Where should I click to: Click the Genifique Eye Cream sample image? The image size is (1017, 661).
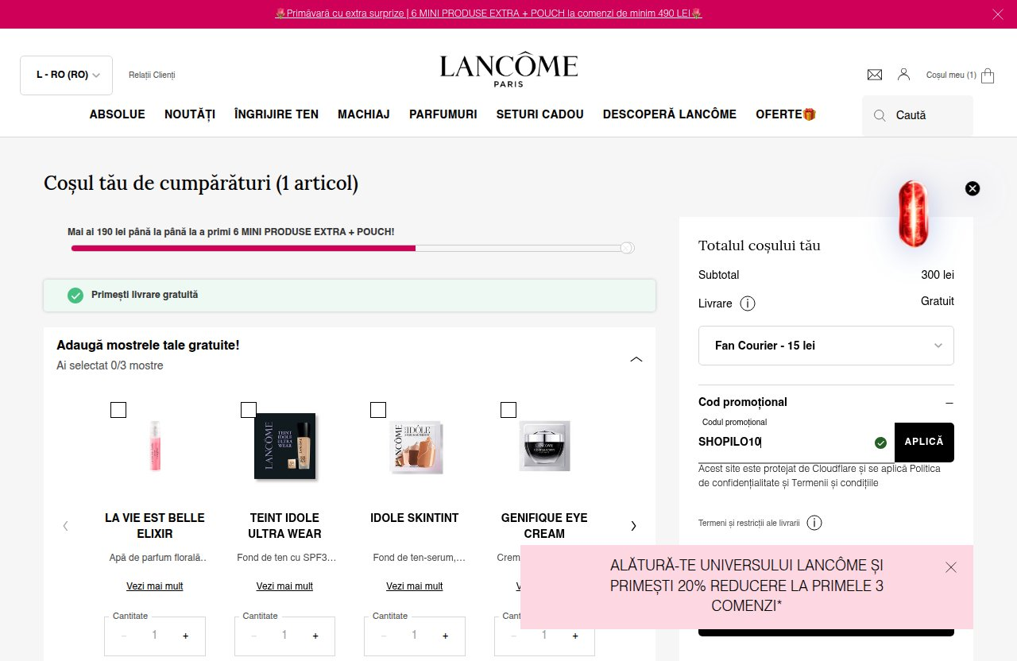545,446
